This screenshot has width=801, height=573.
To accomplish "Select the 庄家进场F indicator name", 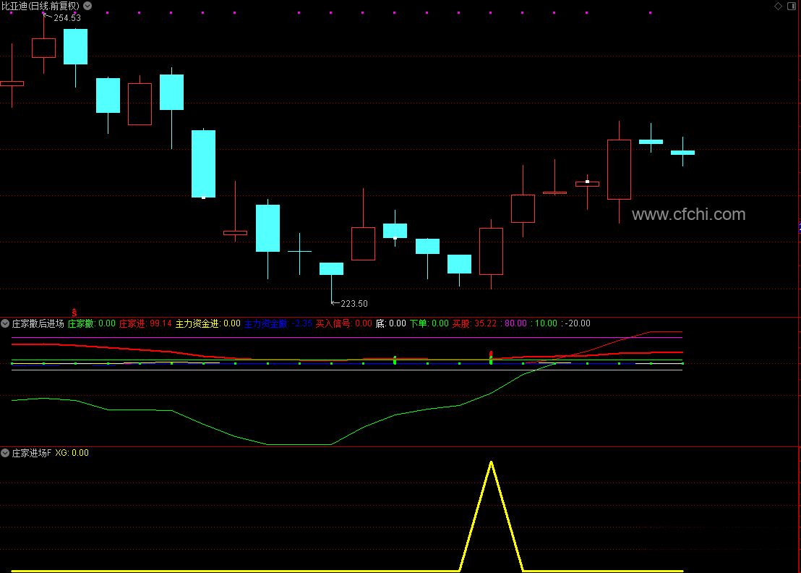I will point(32,453).
